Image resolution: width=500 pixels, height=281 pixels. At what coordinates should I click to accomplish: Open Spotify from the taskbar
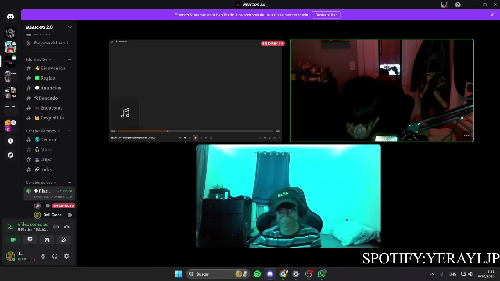coord(257,274)
